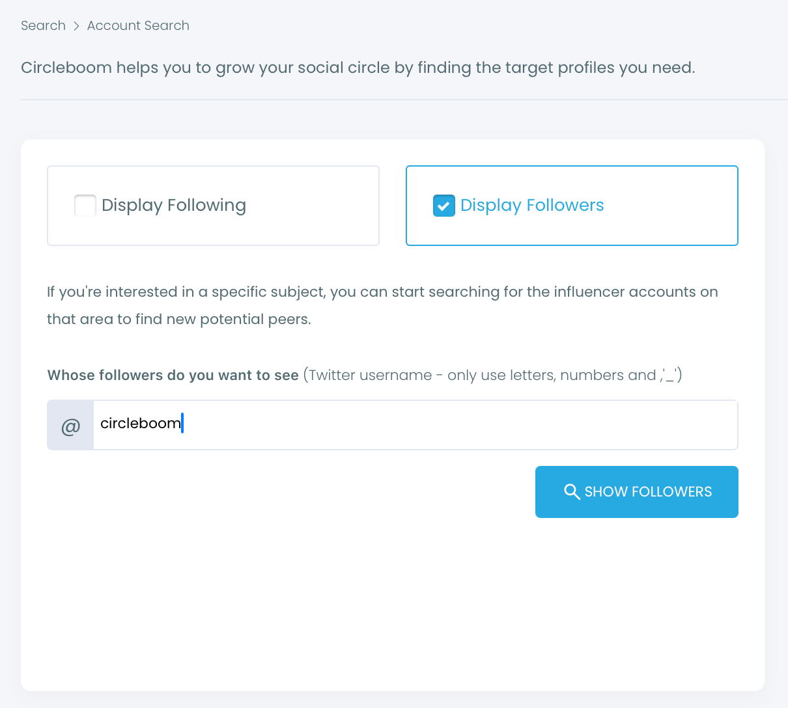This screenshot has width=788, height=708.
Task: Click the Twitter username input field
Action: coord(415,424)
